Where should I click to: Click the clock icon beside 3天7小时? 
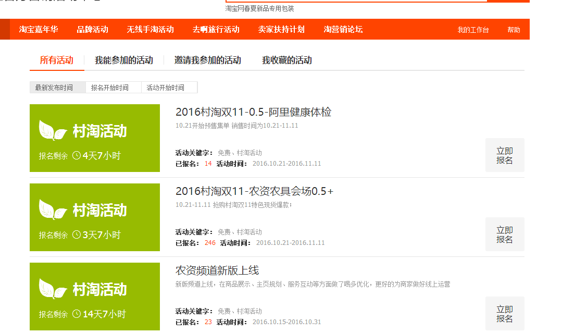click(77, 235)
